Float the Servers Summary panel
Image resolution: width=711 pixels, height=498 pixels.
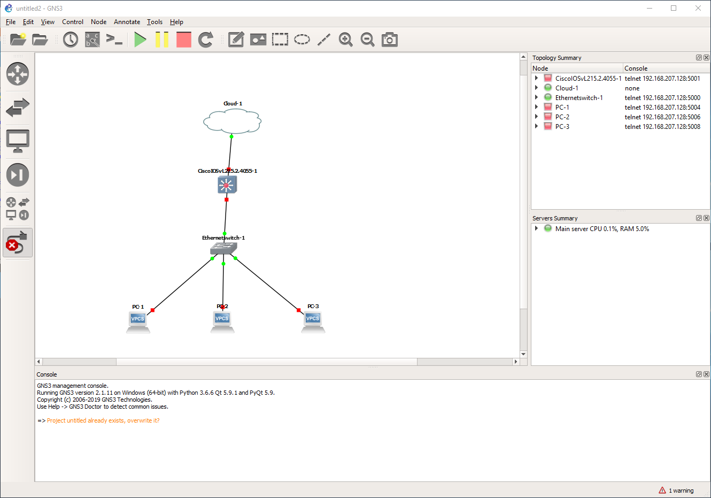pyautogui.click(x=699, y=218)
